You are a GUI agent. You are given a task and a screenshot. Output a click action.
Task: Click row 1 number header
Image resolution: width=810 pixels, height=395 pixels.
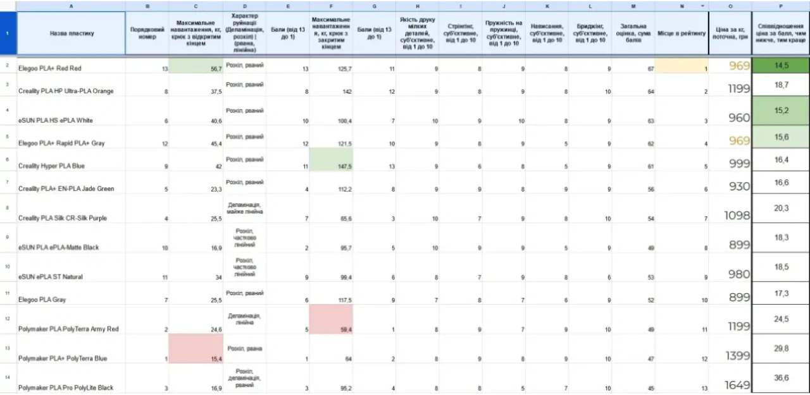coord(8,33)
